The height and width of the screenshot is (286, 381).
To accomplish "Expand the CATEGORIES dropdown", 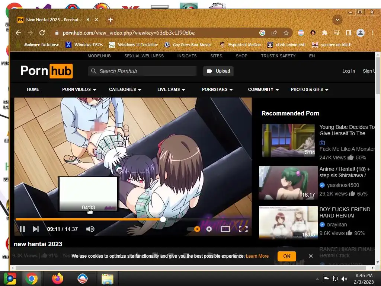I will [125, 89].
